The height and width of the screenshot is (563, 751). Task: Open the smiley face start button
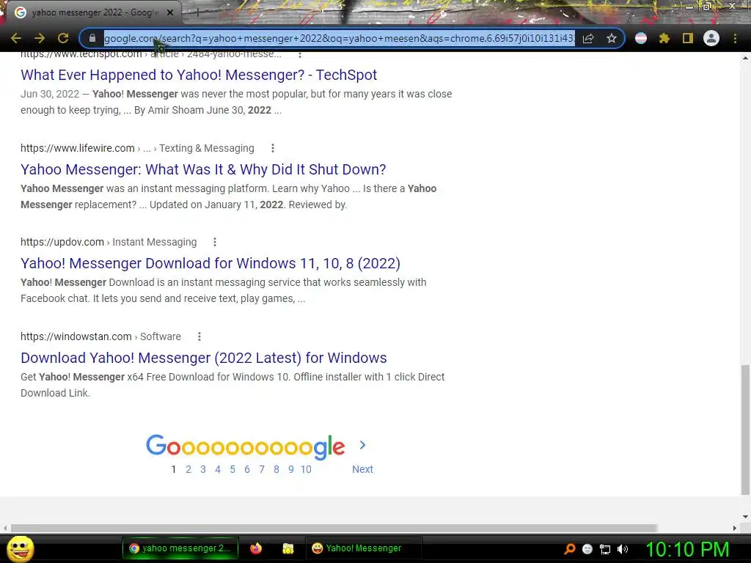(x=20, y=549)
